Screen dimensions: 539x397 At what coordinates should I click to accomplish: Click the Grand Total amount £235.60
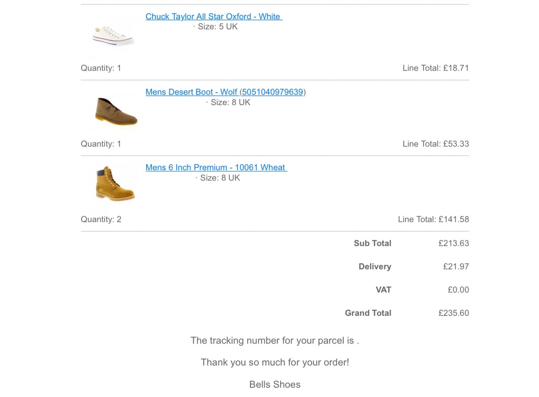click(454, 313)
